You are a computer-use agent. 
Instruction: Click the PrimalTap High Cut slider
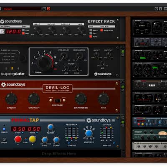(108, 143)
